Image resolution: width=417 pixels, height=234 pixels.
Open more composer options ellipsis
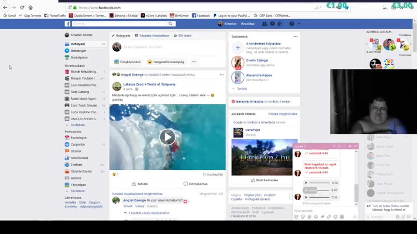click(194, 62)
